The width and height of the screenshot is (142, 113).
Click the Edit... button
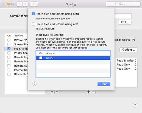125,22
